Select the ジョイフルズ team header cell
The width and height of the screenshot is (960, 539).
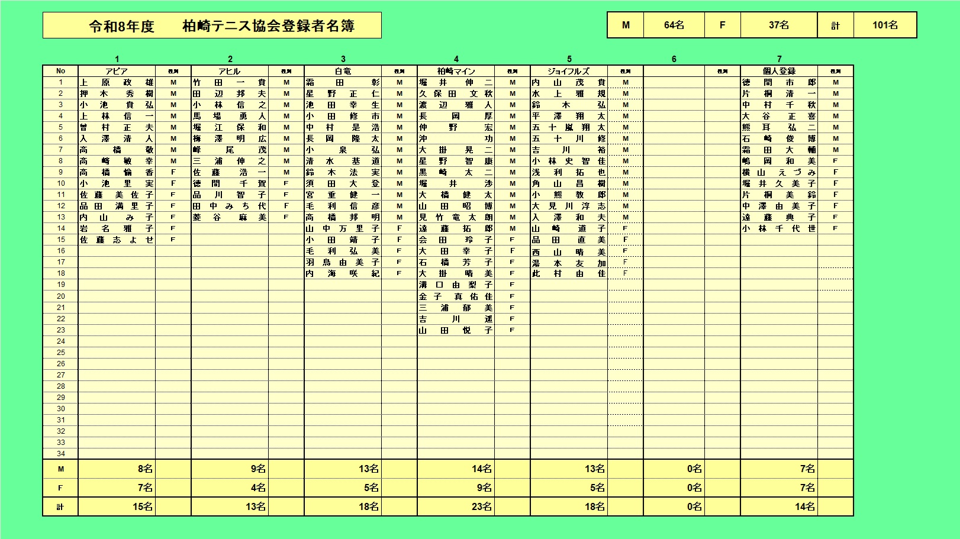coord(569,71)
